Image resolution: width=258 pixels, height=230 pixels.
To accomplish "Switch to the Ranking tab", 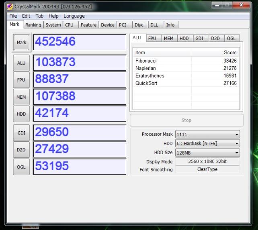I will point(33,25).
